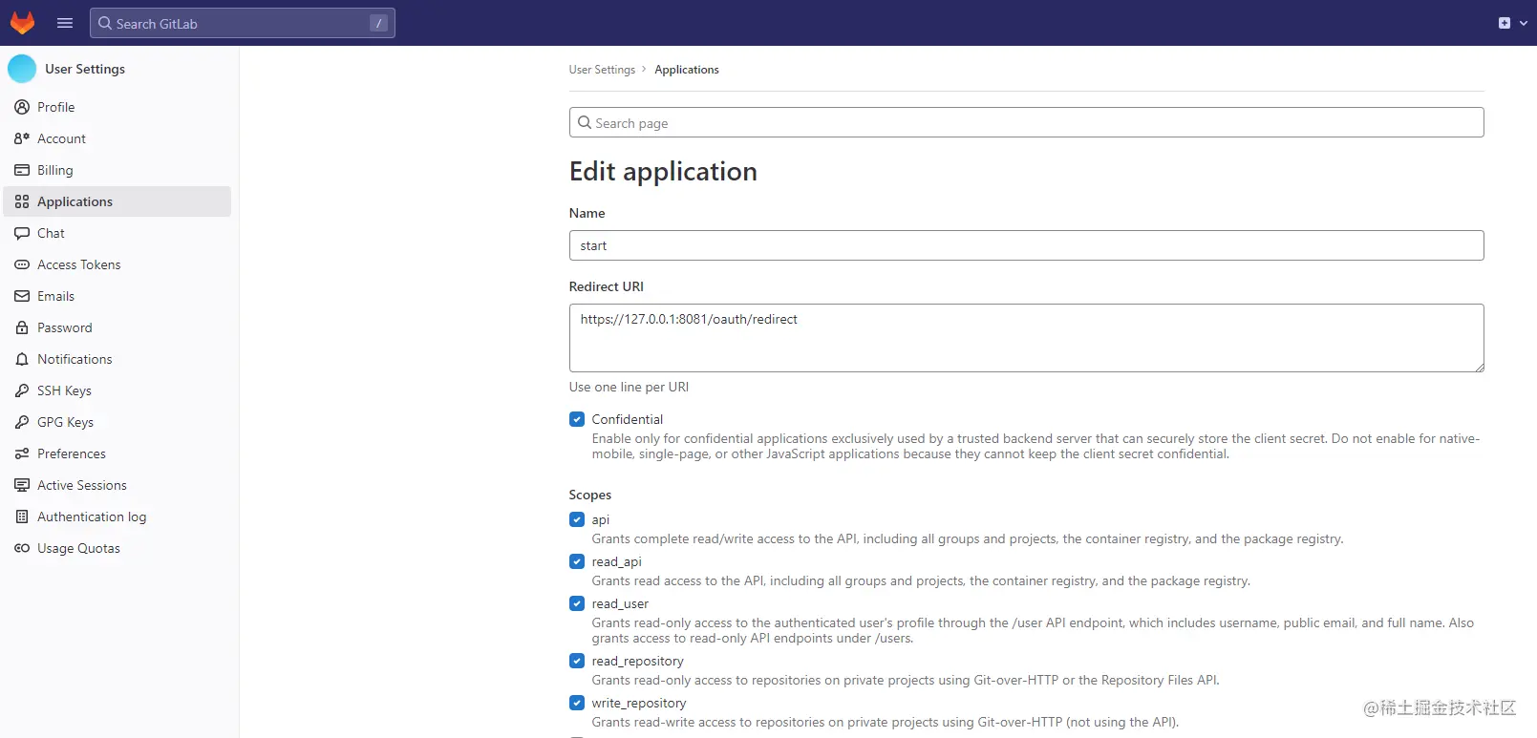Open Preferences page

pos(117,453)
